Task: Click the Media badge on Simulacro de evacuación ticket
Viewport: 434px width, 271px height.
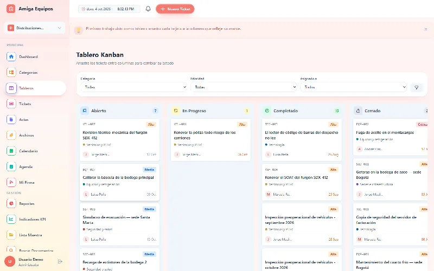Action: [150, 209]
